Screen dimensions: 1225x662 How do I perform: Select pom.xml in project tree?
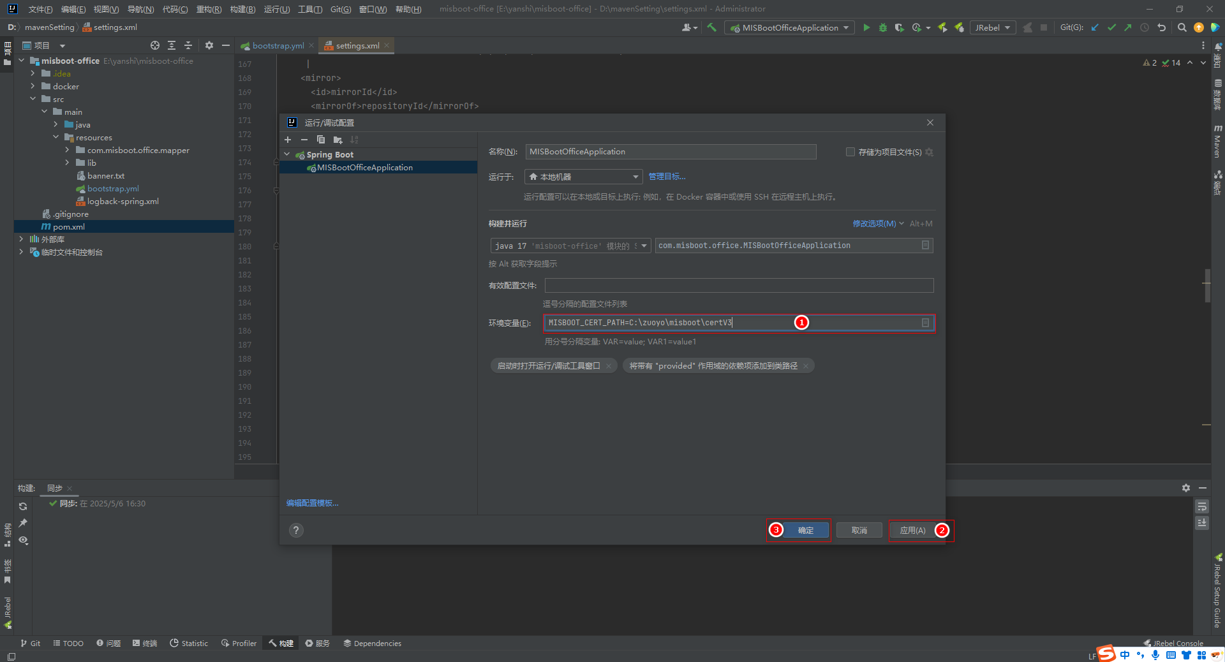tap(68, 227)
